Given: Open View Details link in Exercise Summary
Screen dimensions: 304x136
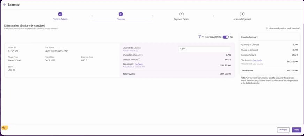Looking at the screenshot, I should (257, 60).
